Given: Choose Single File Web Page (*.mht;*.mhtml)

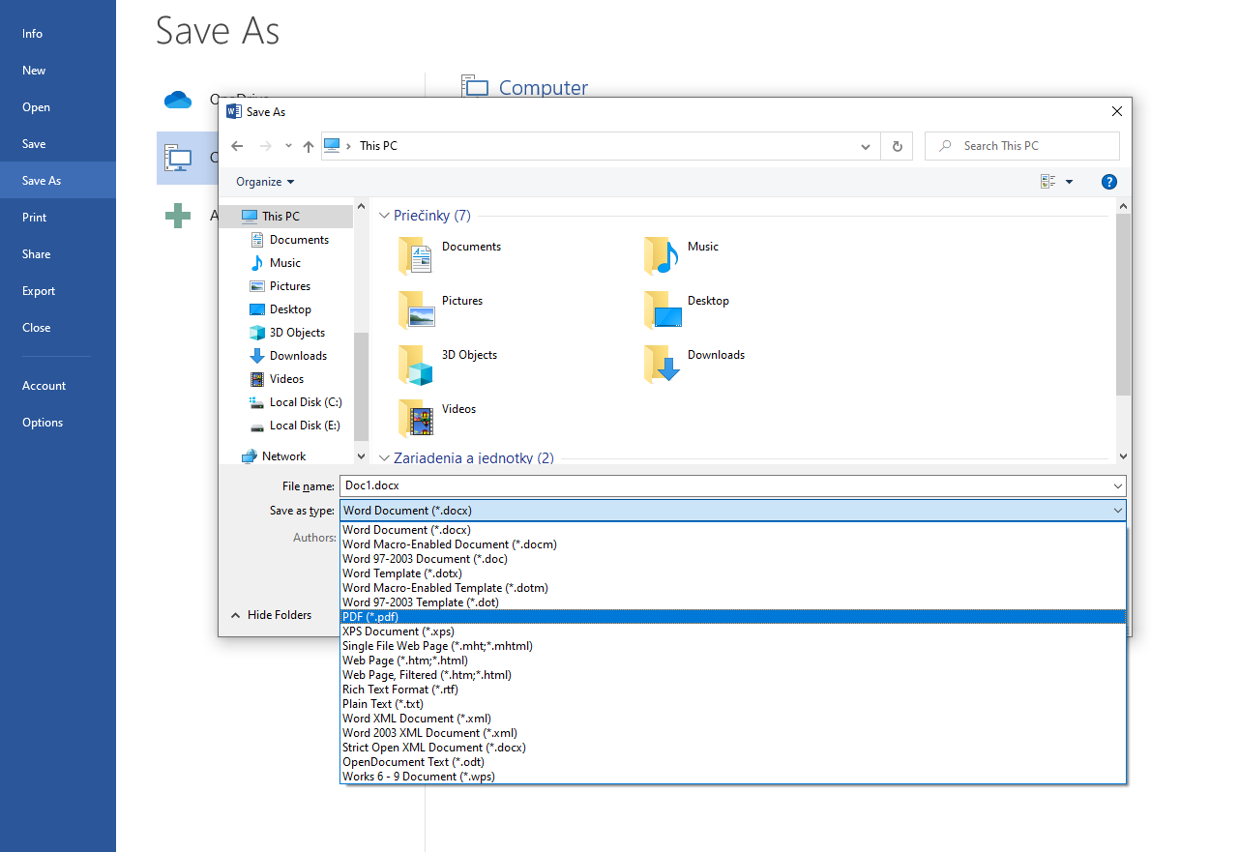Looking at the screenshot, I should [733, 646].
